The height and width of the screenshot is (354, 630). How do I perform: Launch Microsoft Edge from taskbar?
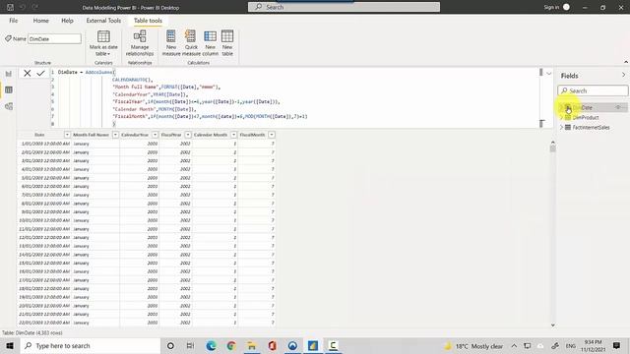pos(211,345)
